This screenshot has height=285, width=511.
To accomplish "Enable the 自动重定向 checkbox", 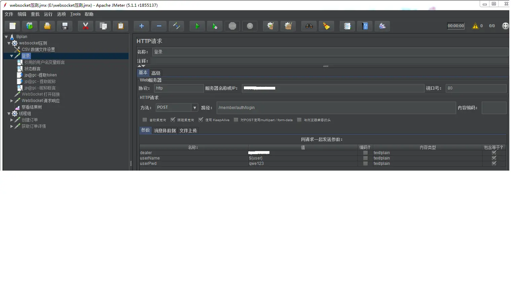I will 145,120.
